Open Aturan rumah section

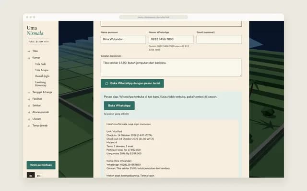pyautogui.click(x=41, y=112)
